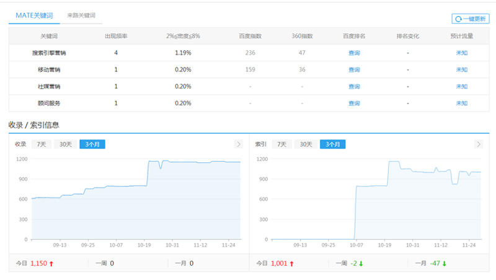496x280 pixels.
Task: Click 未知 traffic link for 顾问服务
Action: pyautogui.click(x=461, y=103)
